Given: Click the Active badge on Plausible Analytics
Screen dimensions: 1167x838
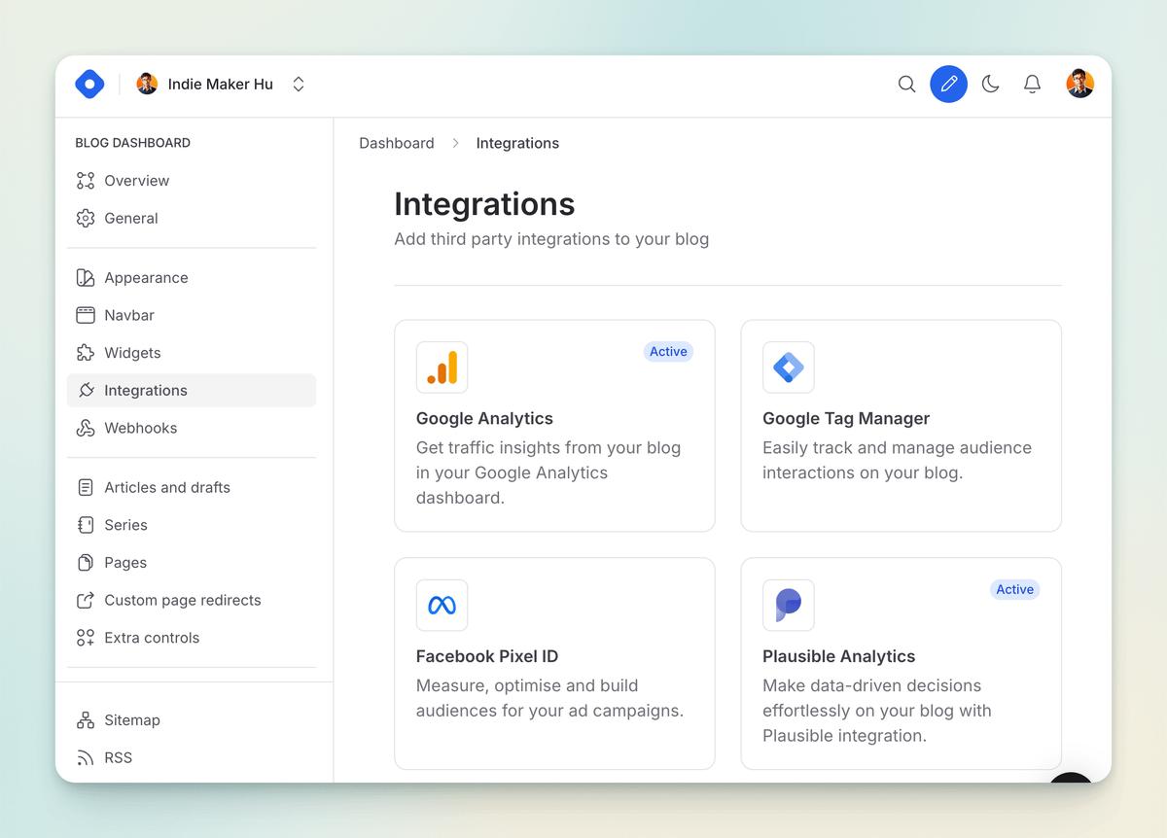Looking at the screenshot, I should point(1014,589).
